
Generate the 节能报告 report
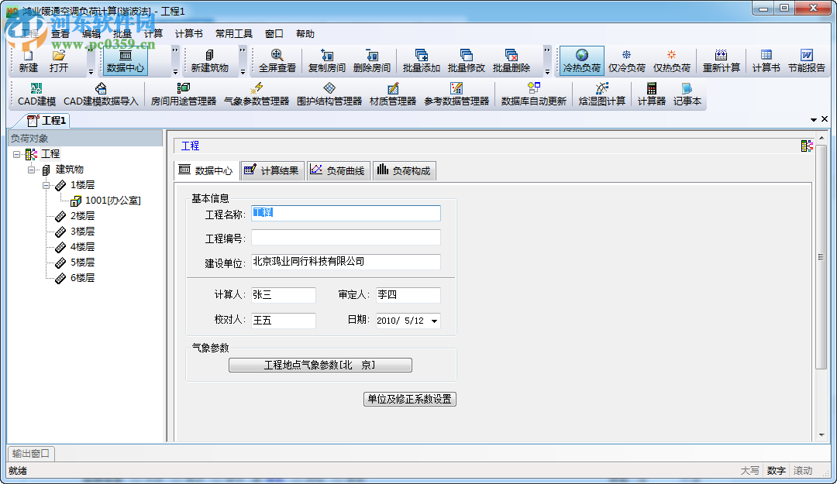coord(807,61)
